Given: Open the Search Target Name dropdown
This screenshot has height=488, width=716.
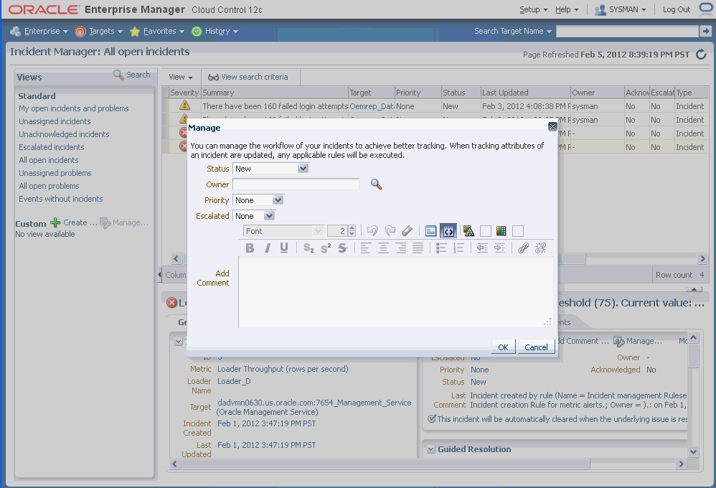Looking at the screenshot, I should (x=512, y=31).
